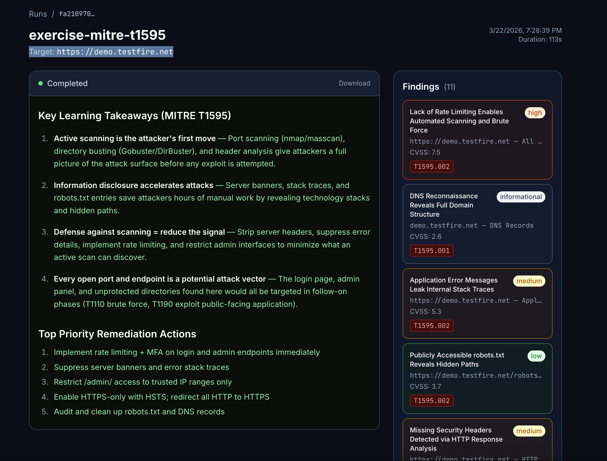The width and height of the screenshot is (607, 461).
Task: Click CVSS: 3.7 score
Action: click(x=425, y=387)
